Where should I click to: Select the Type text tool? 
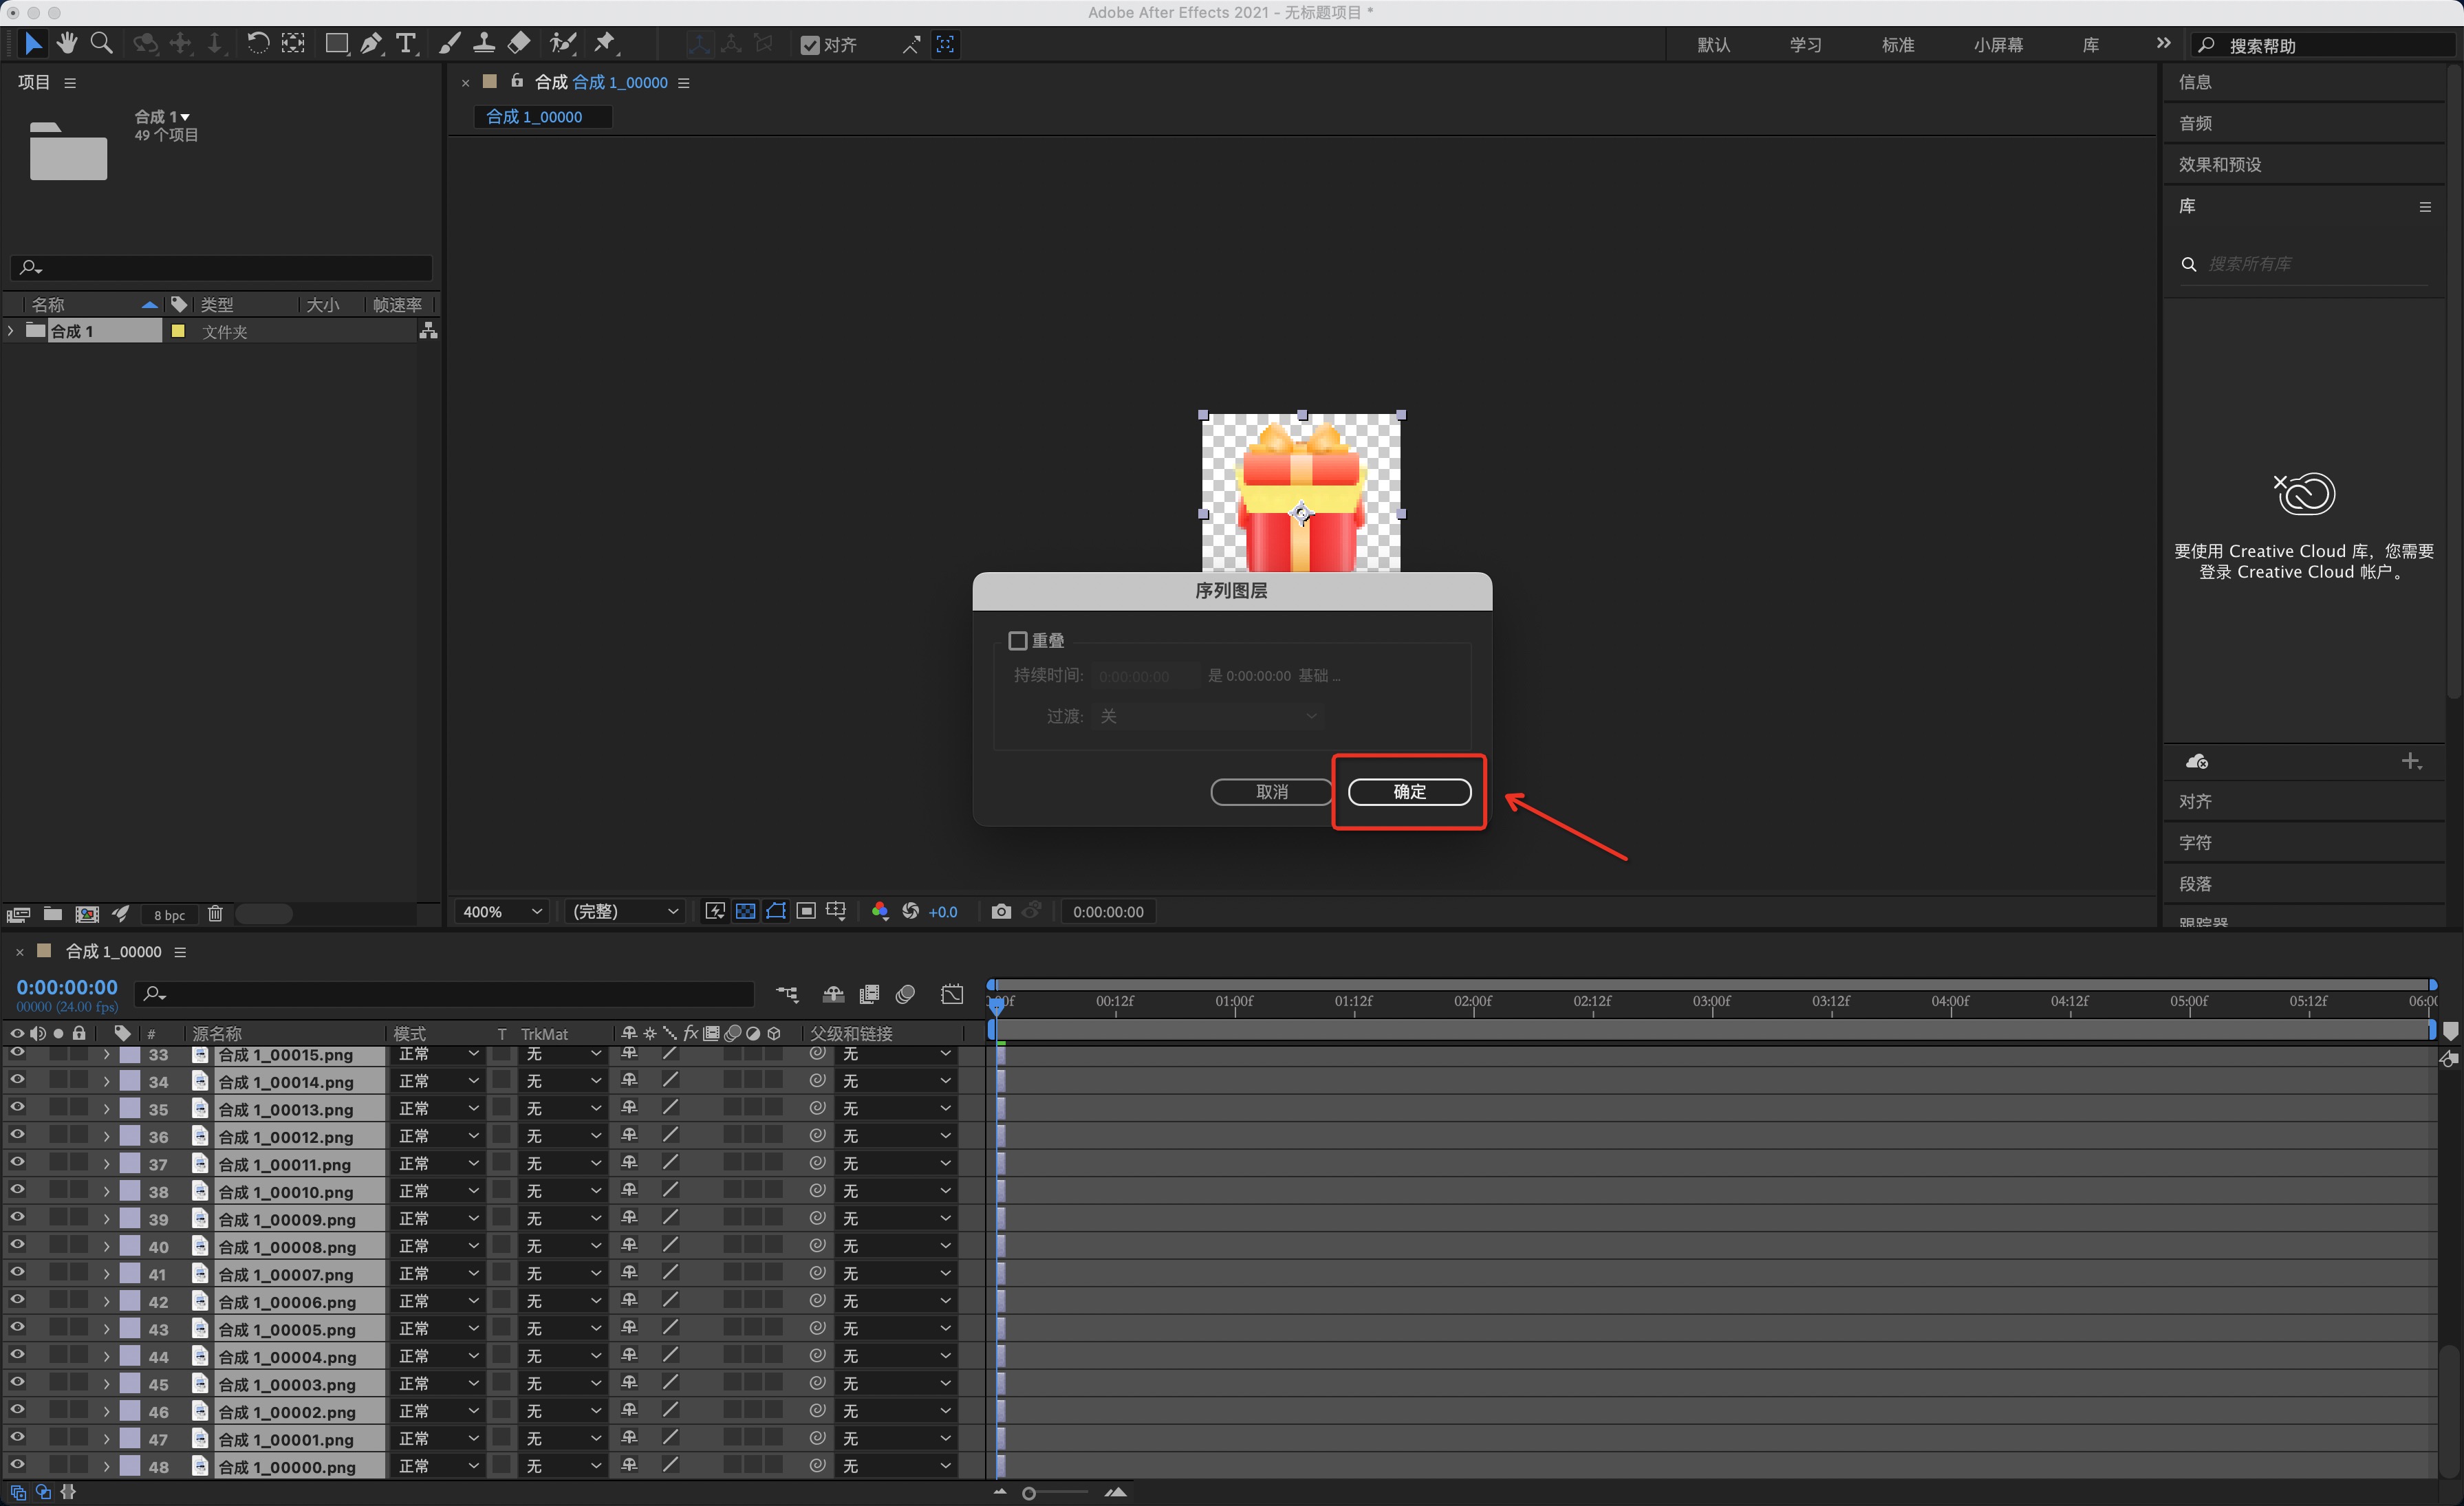405,43
